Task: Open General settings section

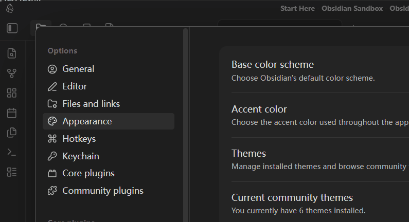Action: coord(78,69)
